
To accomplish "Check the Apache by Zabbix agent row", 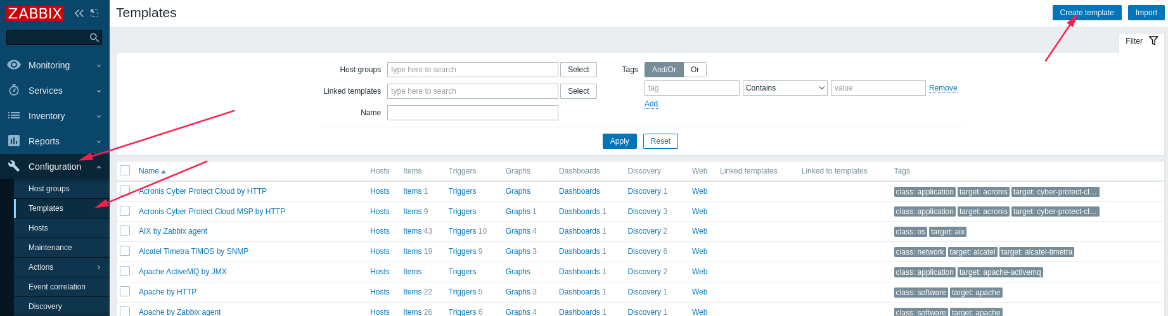I will coord(125,312).
